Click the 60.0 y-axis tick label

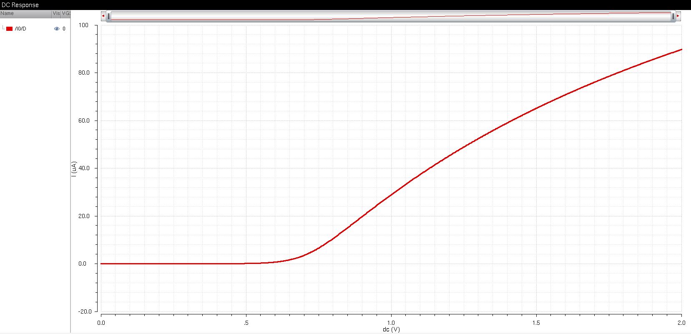[x=84, y=121]
